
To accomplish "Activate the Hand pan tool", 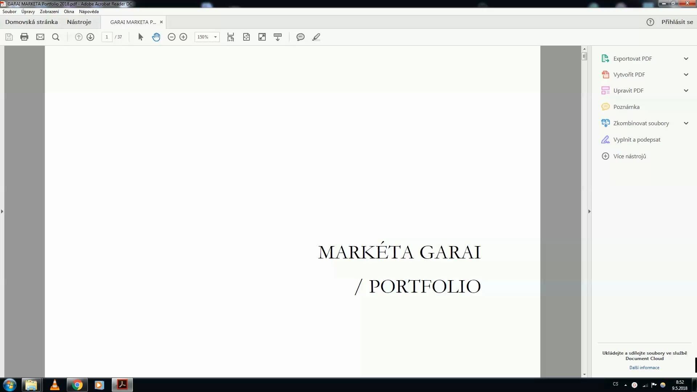I will coord(156,37).
